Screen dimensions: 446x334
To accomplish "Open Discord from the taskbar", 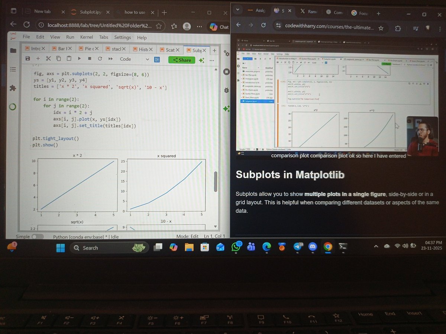I will point(313,247).
